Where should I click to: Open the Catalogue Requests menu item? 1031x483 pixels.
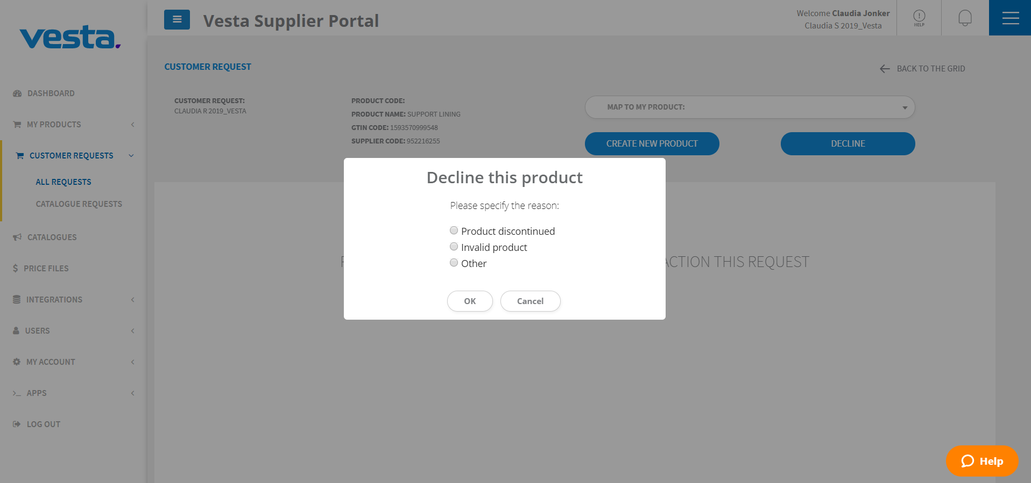tap(79, 204)
